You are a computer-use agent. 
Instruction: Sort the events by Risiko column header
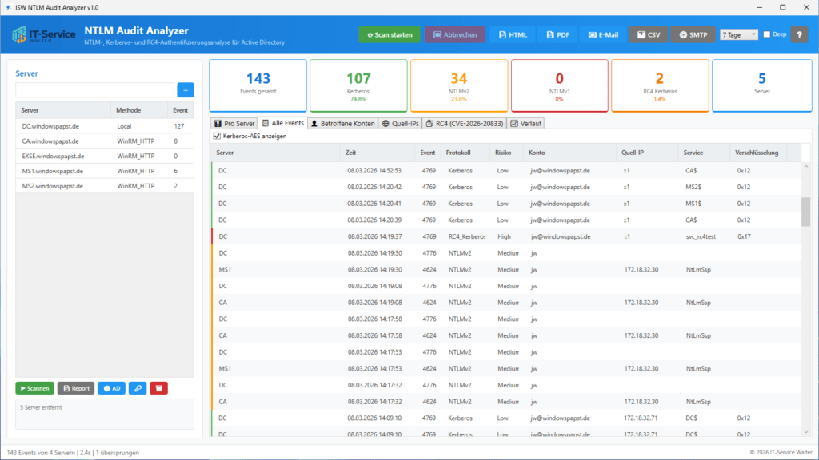pyautogui.click(x=502, y=152)
